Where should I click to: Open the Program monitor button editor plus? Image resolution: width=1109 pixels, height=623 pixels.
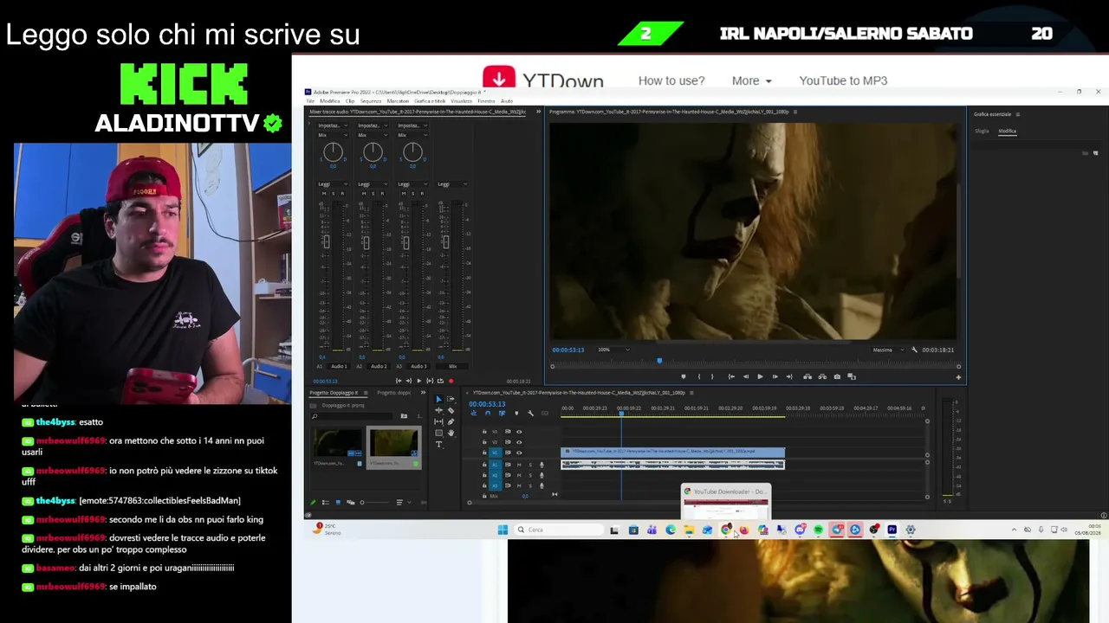[x=958, y=376]
